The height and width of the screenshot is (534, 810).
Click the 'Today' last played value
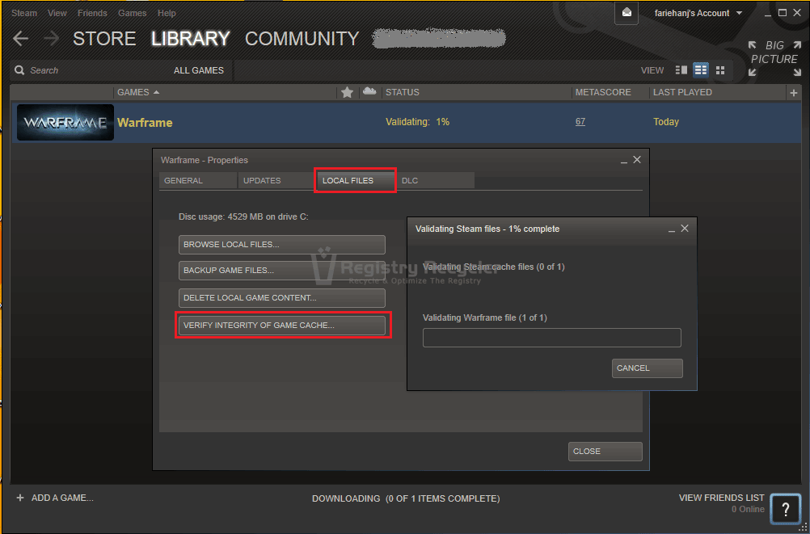[x=666, y=122]
